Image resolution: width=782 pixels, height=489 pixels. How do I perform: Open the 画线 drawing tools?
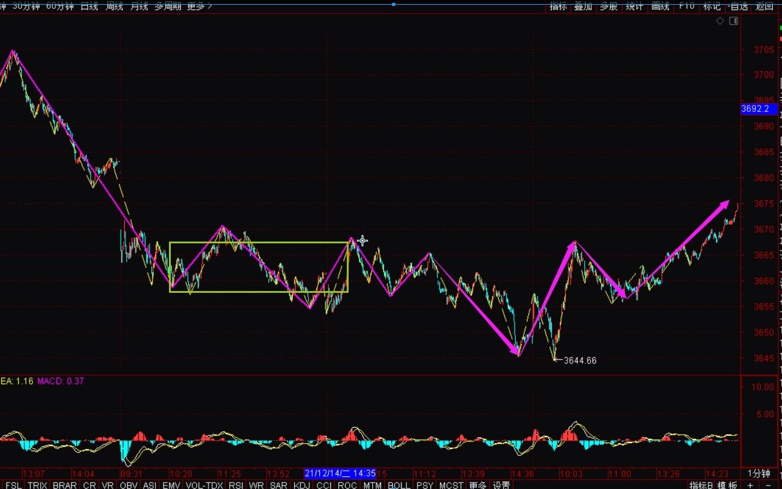660,6
